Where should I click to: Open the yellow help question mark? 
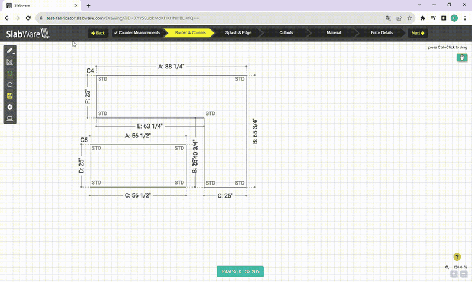click(457, 257)
